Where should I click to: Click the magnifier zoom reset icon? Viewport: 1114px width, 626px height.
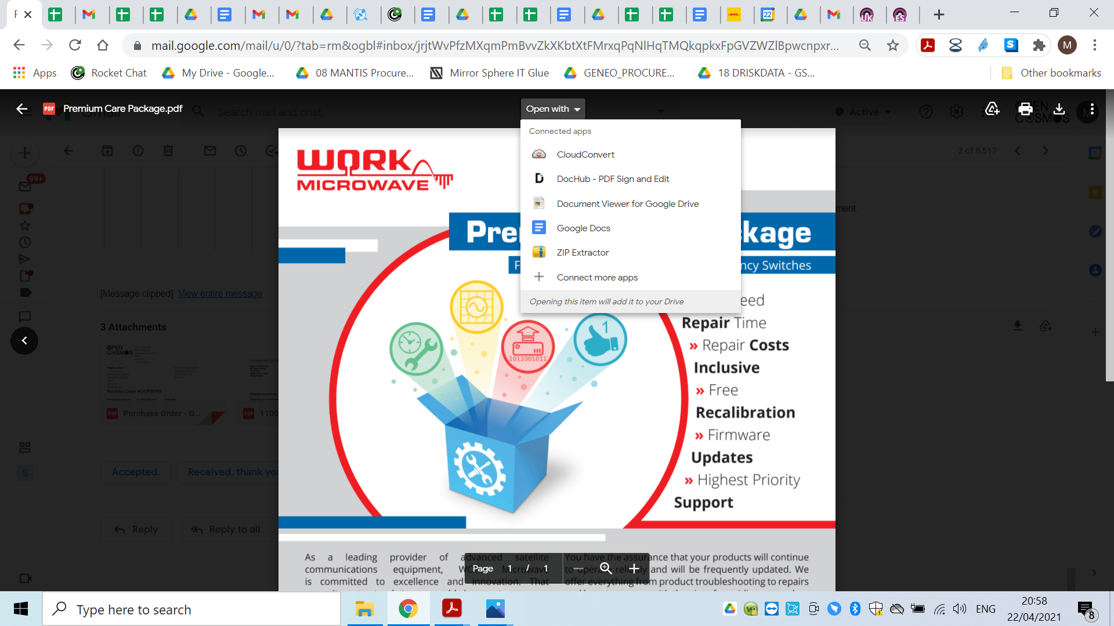[x=606, y=569]
